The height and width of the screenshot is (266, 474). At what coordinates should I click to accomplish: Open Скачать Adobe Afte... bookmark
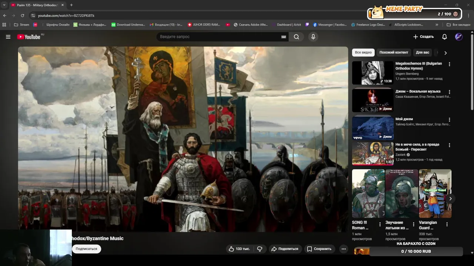point(251,25)
